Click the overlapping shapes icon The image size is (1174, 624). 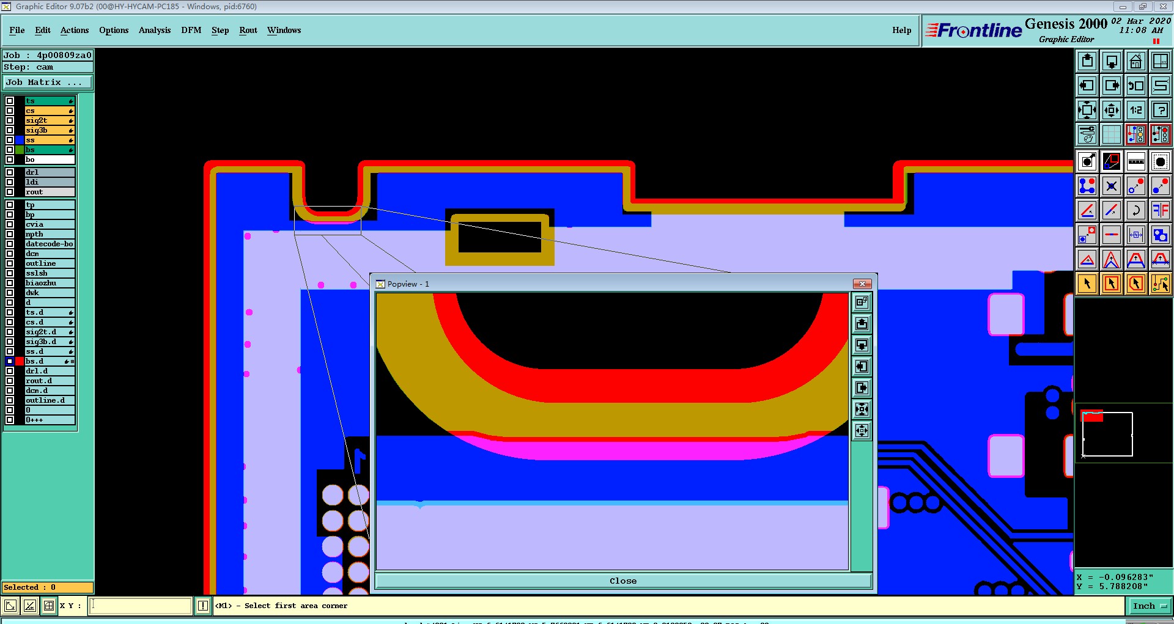pyautogui.click(x=1161, y=235)
